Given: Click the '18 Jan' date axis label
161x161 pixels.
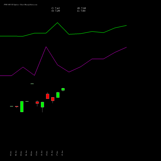Looking at the screenshot, I should [62, 153].
